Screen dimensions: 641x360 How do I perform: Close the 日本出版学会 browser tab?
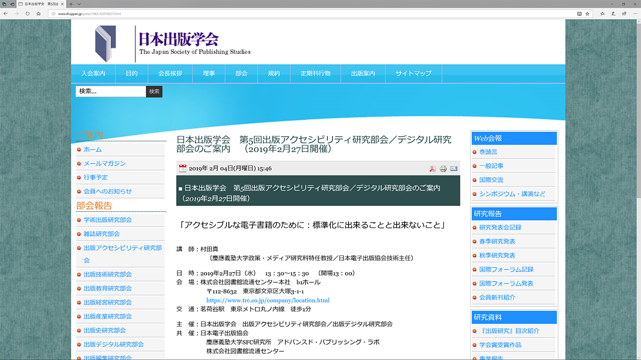coord(63,4)
